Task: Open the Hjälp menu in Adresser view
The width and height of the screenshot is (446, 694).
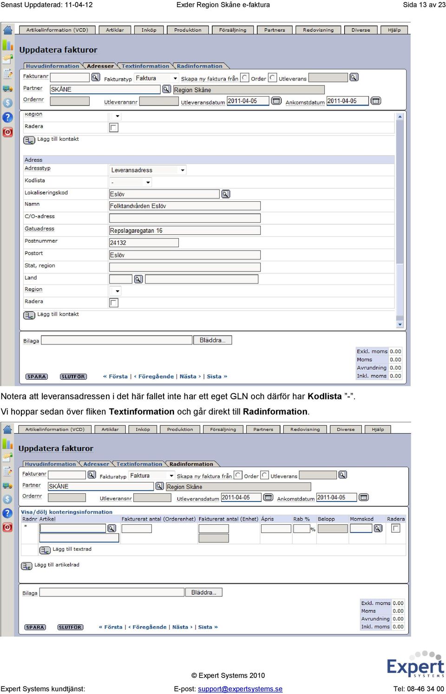Action: (394, 30)
